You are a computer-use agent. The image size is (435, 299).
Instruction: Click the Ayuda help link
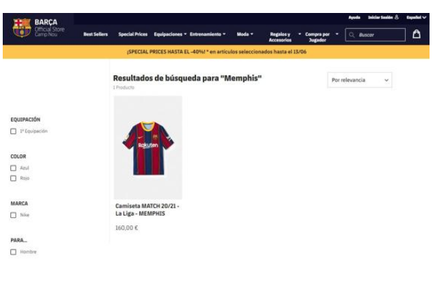point(354,17)
